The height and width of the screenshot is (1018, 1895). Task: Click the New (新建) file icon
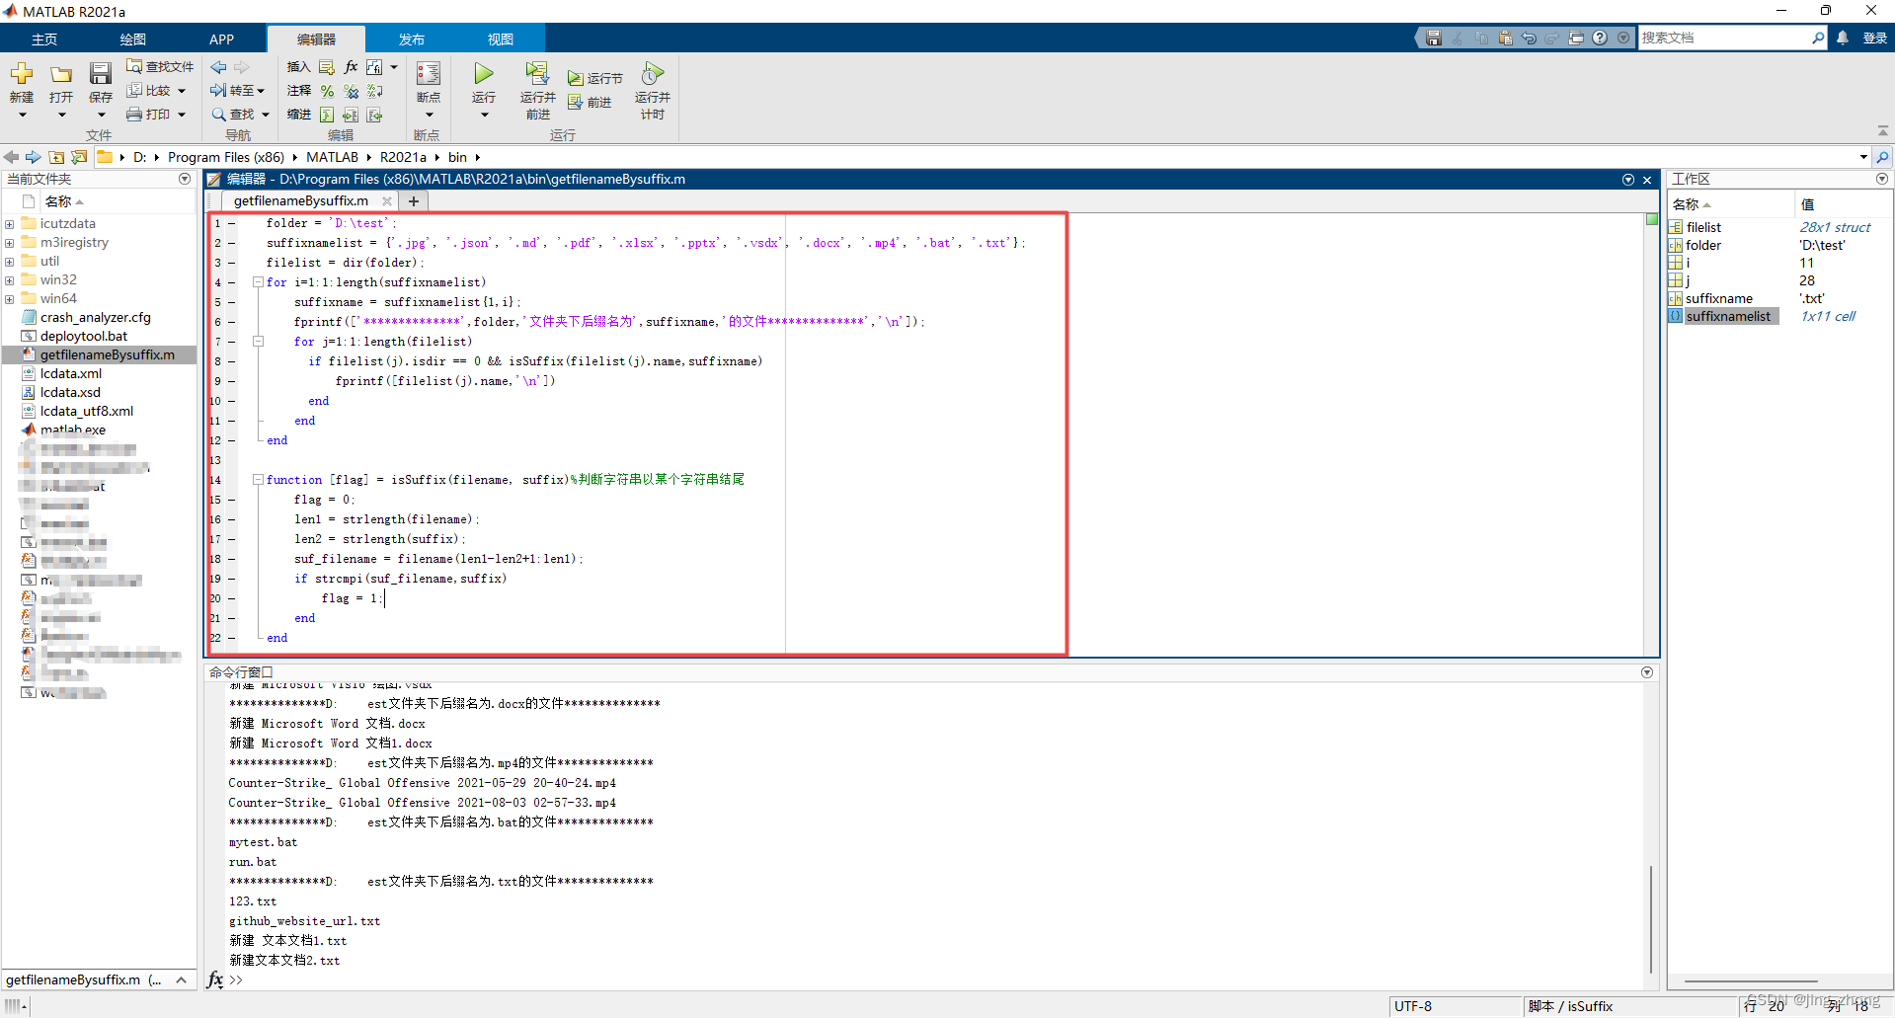22,74
